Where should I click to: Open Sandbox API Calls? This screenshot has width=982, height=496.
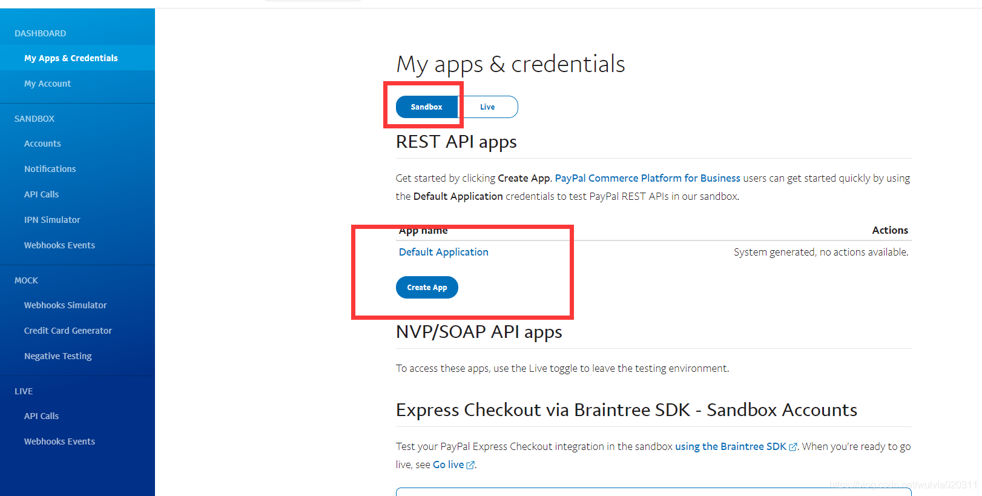(41, 194)
